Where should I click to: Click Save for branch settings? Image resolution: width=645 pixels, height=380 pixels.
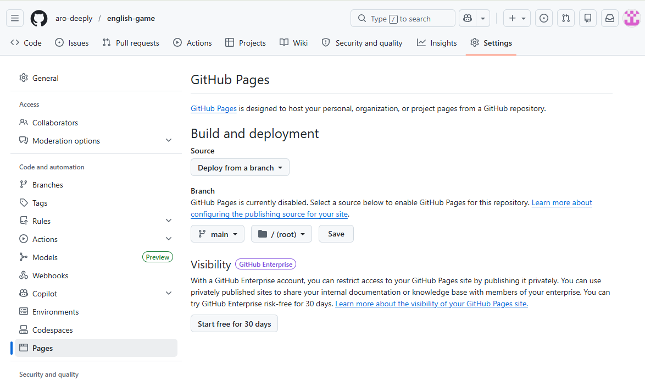(336, 234)
